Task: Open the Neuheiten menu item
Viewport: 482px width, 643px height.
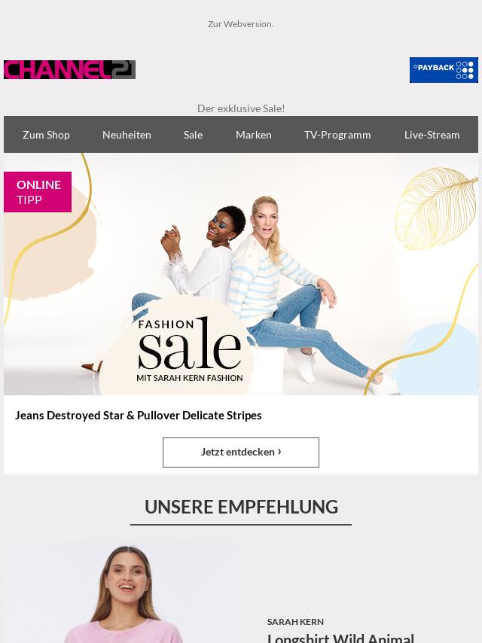Action: (x=127, y=135)
